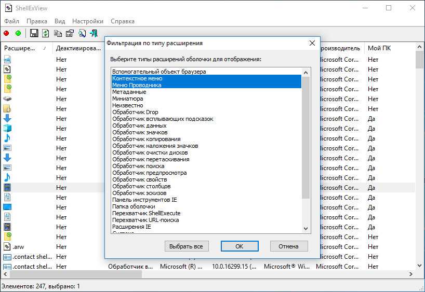Screen dimensions: 425x292
Task: Click the Элементов: 247 status bar text
Action: [x=41, y=286]
